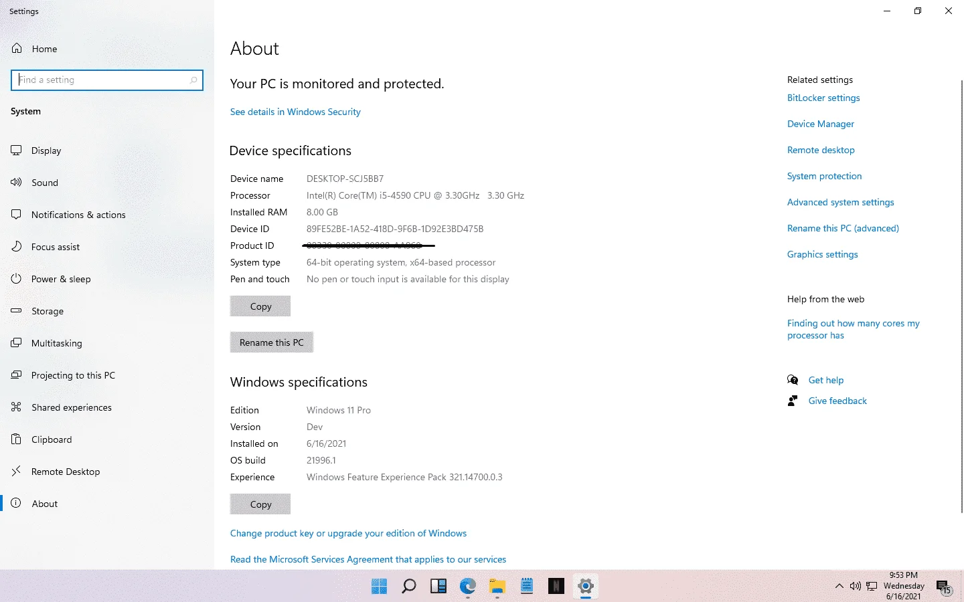Click the edition value Windows 11 Pro
Viewport: 964px width, 602px height.
click(339, 410)
